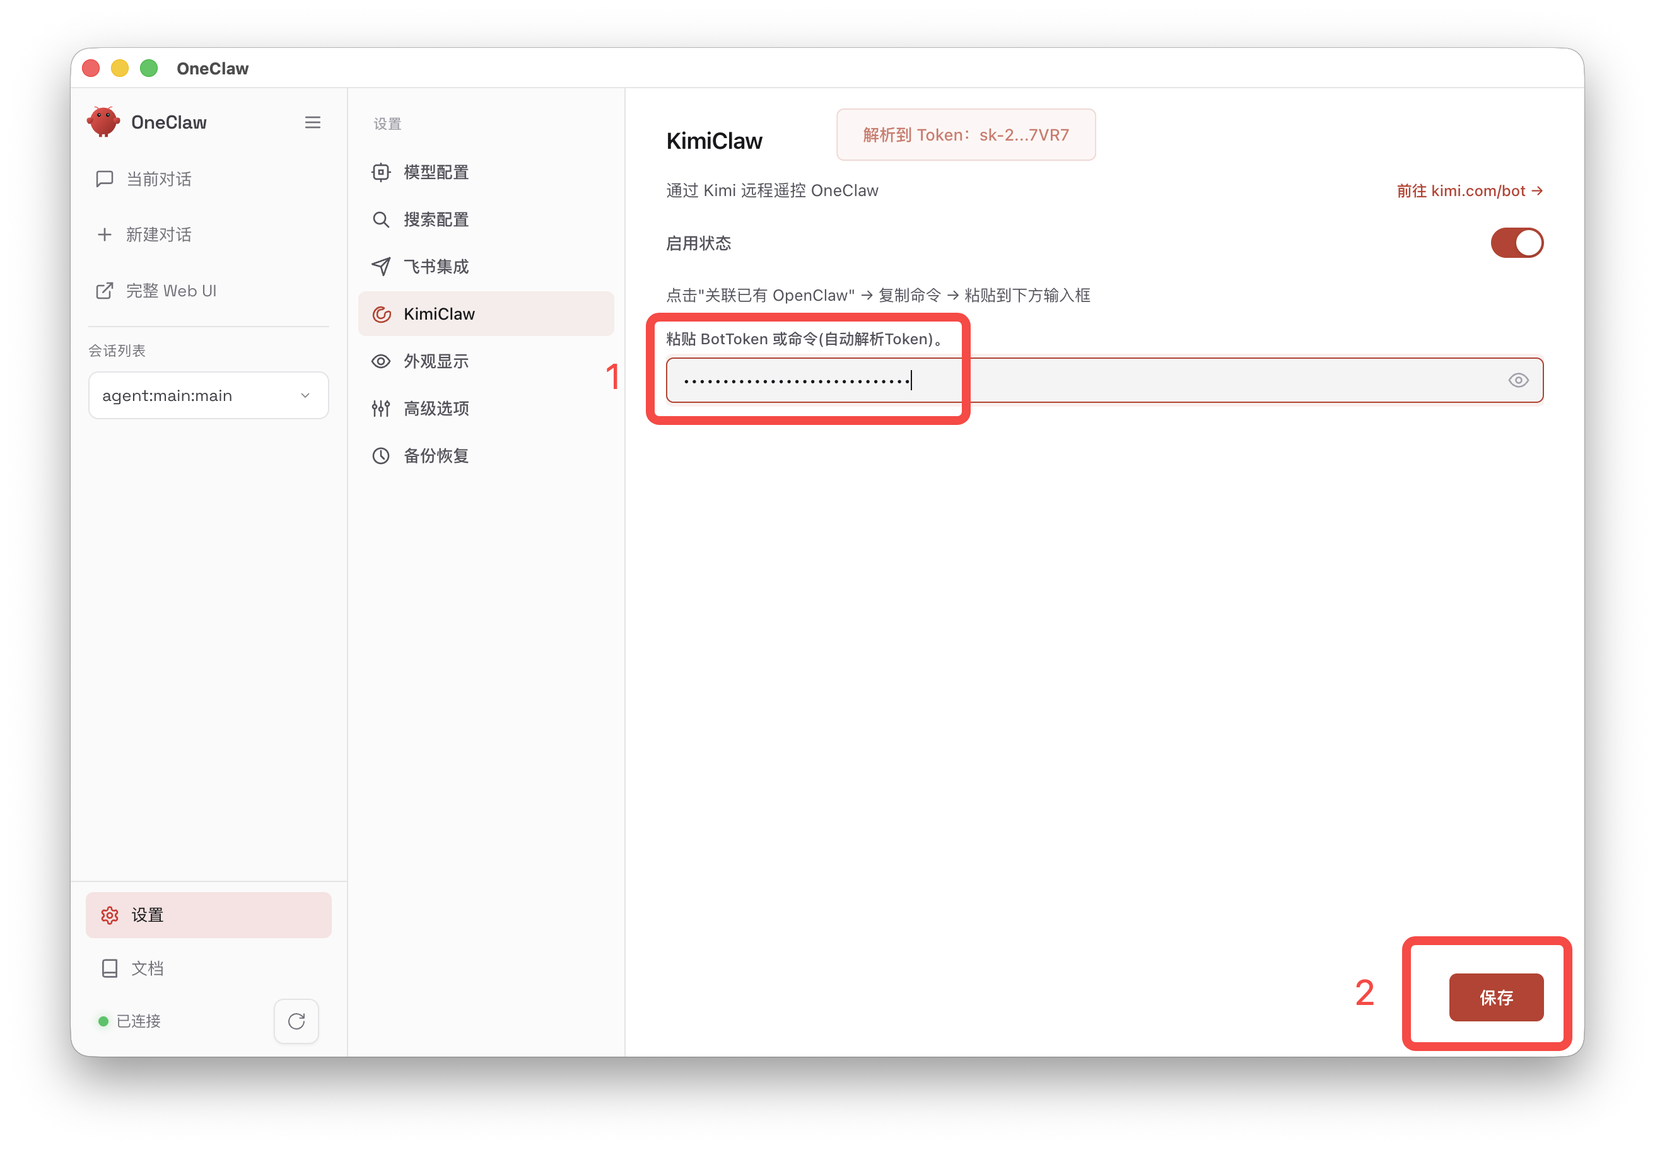Click the refresh icon beside 已连接

click(296, 1021)
